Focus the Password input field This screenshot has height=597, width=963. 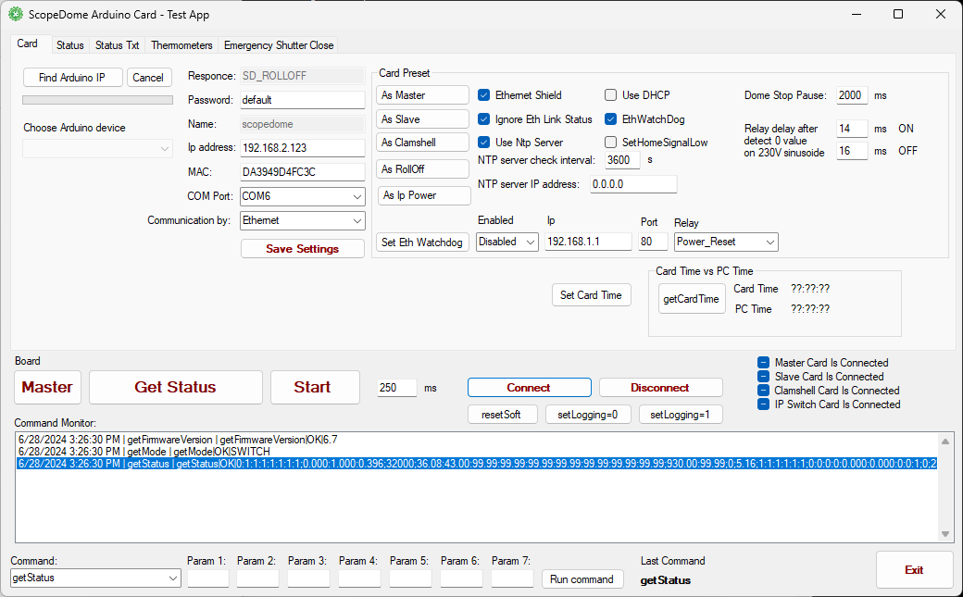[302, 100]
